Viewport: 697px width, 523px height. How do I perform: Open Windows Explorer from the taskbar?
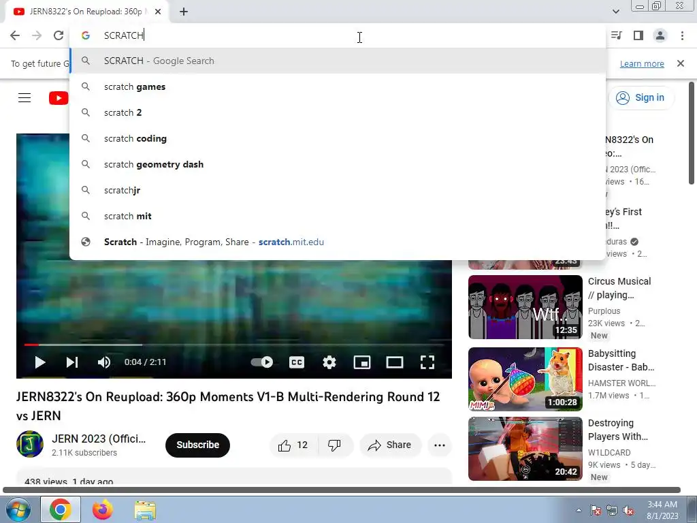(x=146, y=510)
